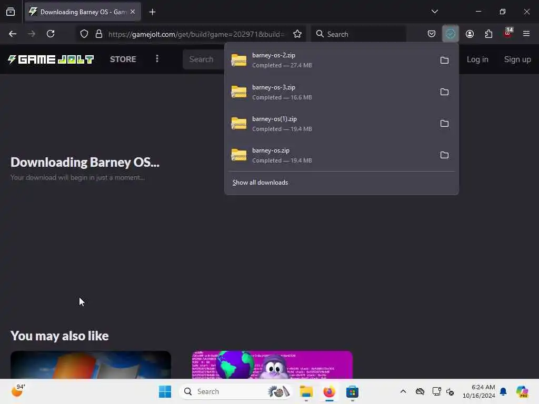Show barney-os.zip in folder
Image resolution: width=539 pixels, height=404 pixels.
coord(444,155)
